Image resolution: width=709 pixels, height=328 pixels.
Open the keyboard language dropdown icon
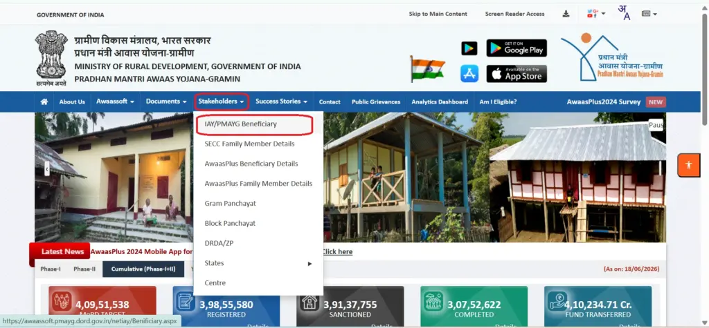[x=649, y=14]
